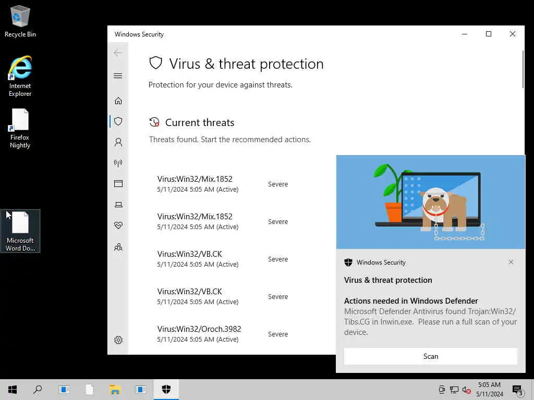The width and height of the screenshot is (534, 400).
Task: Open first taskbar app left of document
Action: point(64,390)
